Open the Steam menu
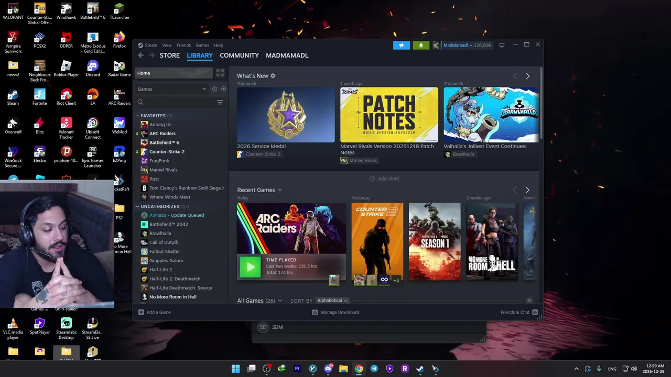The width and height of the screenshot is (671, 377). 151,45
